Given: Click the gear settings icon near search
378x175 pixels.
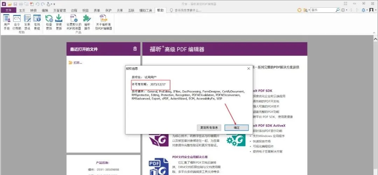Looking at the screenshot, I should coord(343,10).
